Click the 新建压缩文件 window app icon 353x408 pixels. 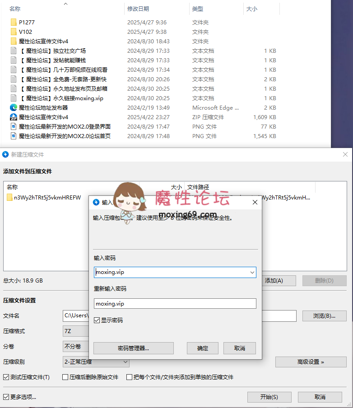coord(5,154)
